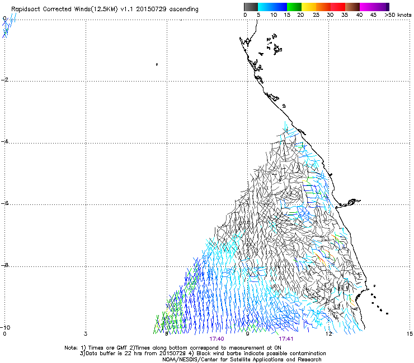Select the yellow 20-25 knots color band
The height and width of the screenshot is (363, 414).
[309, 7]
